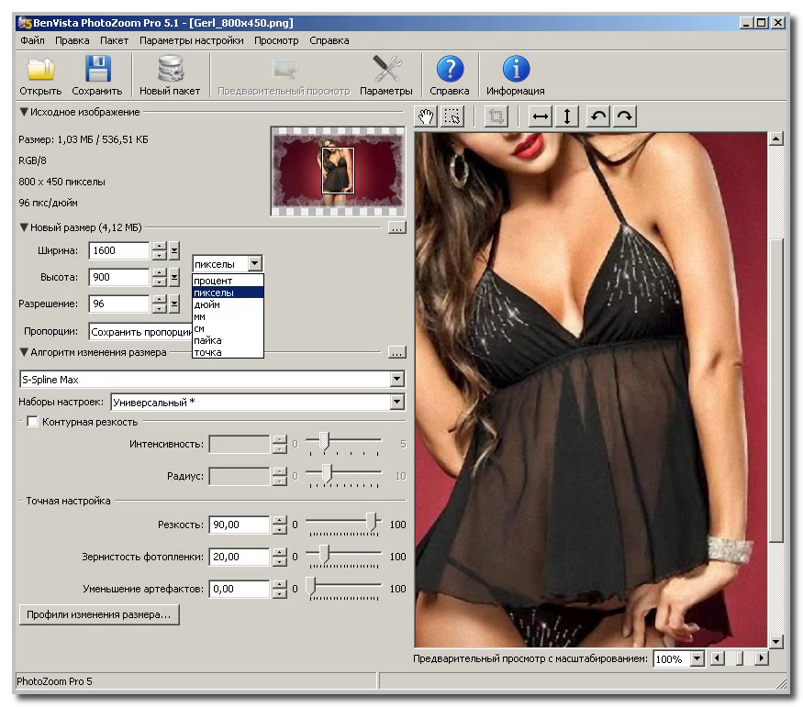Click preview vertical scrollbar up arrow
The height and width of the screenshot is (707, 803).
[776, 138]
